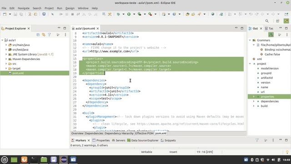Open the Servers view tab
291x164 pixels.
[119, 140]
